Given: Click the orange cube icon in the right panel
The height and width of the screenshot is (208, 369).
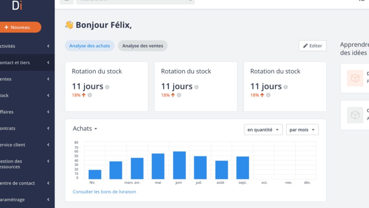Looking at the screenshot, I should point(355,78).
